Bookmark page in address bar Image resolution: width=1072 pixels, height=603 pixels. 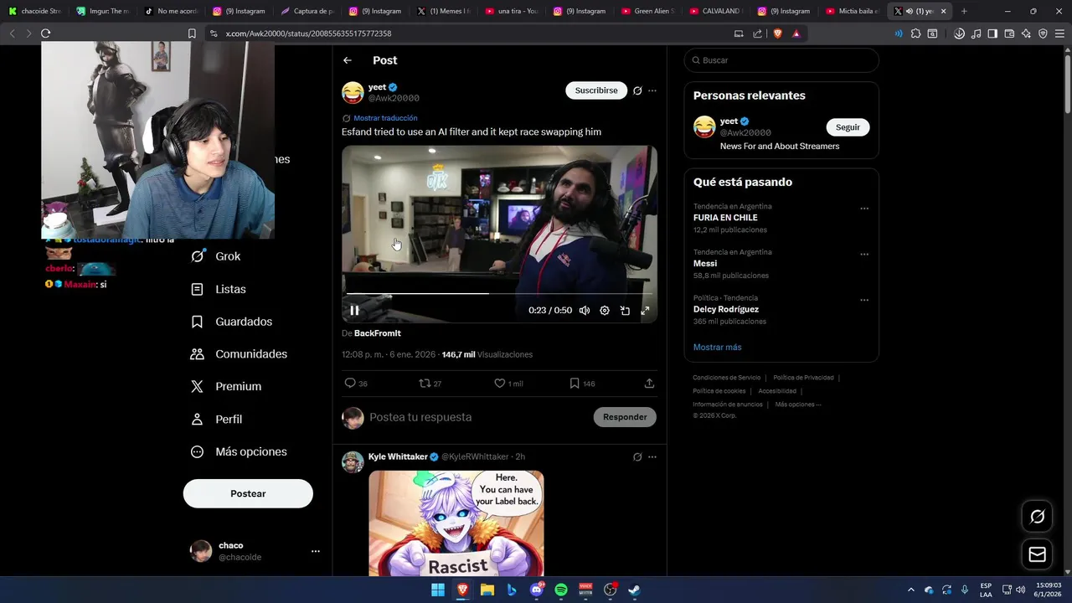pos(192,33)
